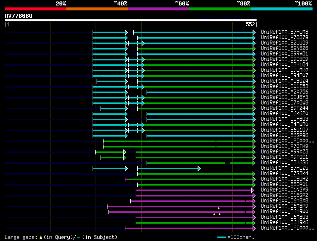Select the UniRef100_Q8H6S6 label

[284, 163]
